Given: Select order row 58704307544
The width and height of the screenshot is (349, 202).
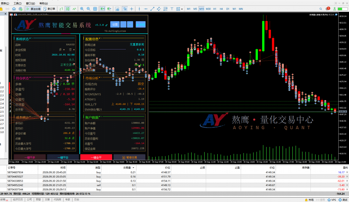Looking at the screenshot, I should coord(175,189).
